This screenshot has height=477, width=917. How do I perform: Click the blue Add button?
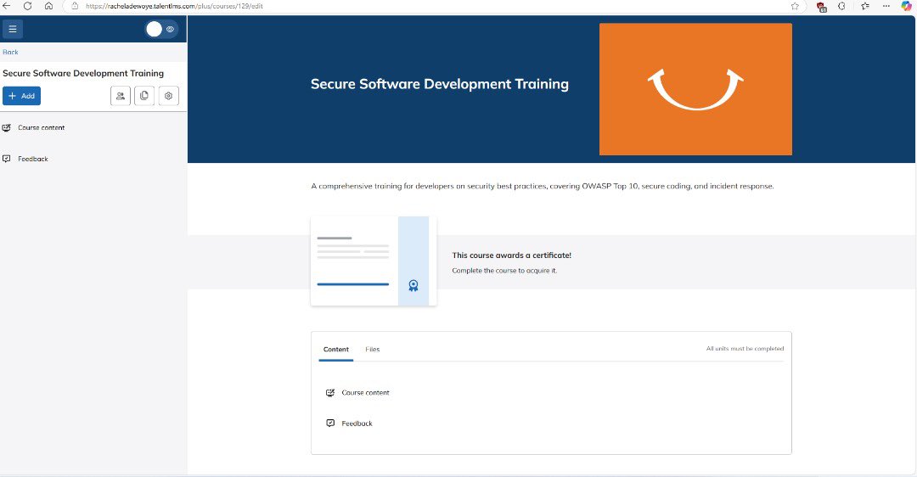21,96
